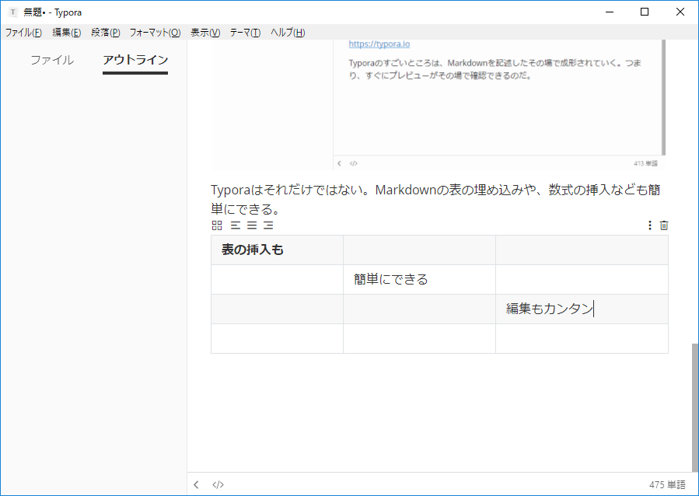Open the 表示(V) menu
The image size is (699, 496).
pyautogui.click(x=205, y=33)
